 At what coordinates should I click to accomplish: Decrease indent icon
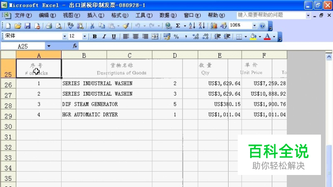tap(217, 37)
